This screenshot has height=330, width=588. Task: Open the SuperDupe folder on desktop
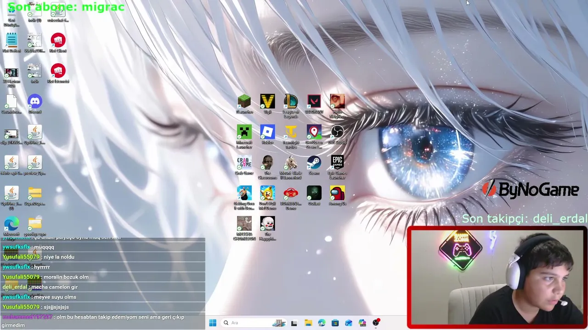coord(35,193)
